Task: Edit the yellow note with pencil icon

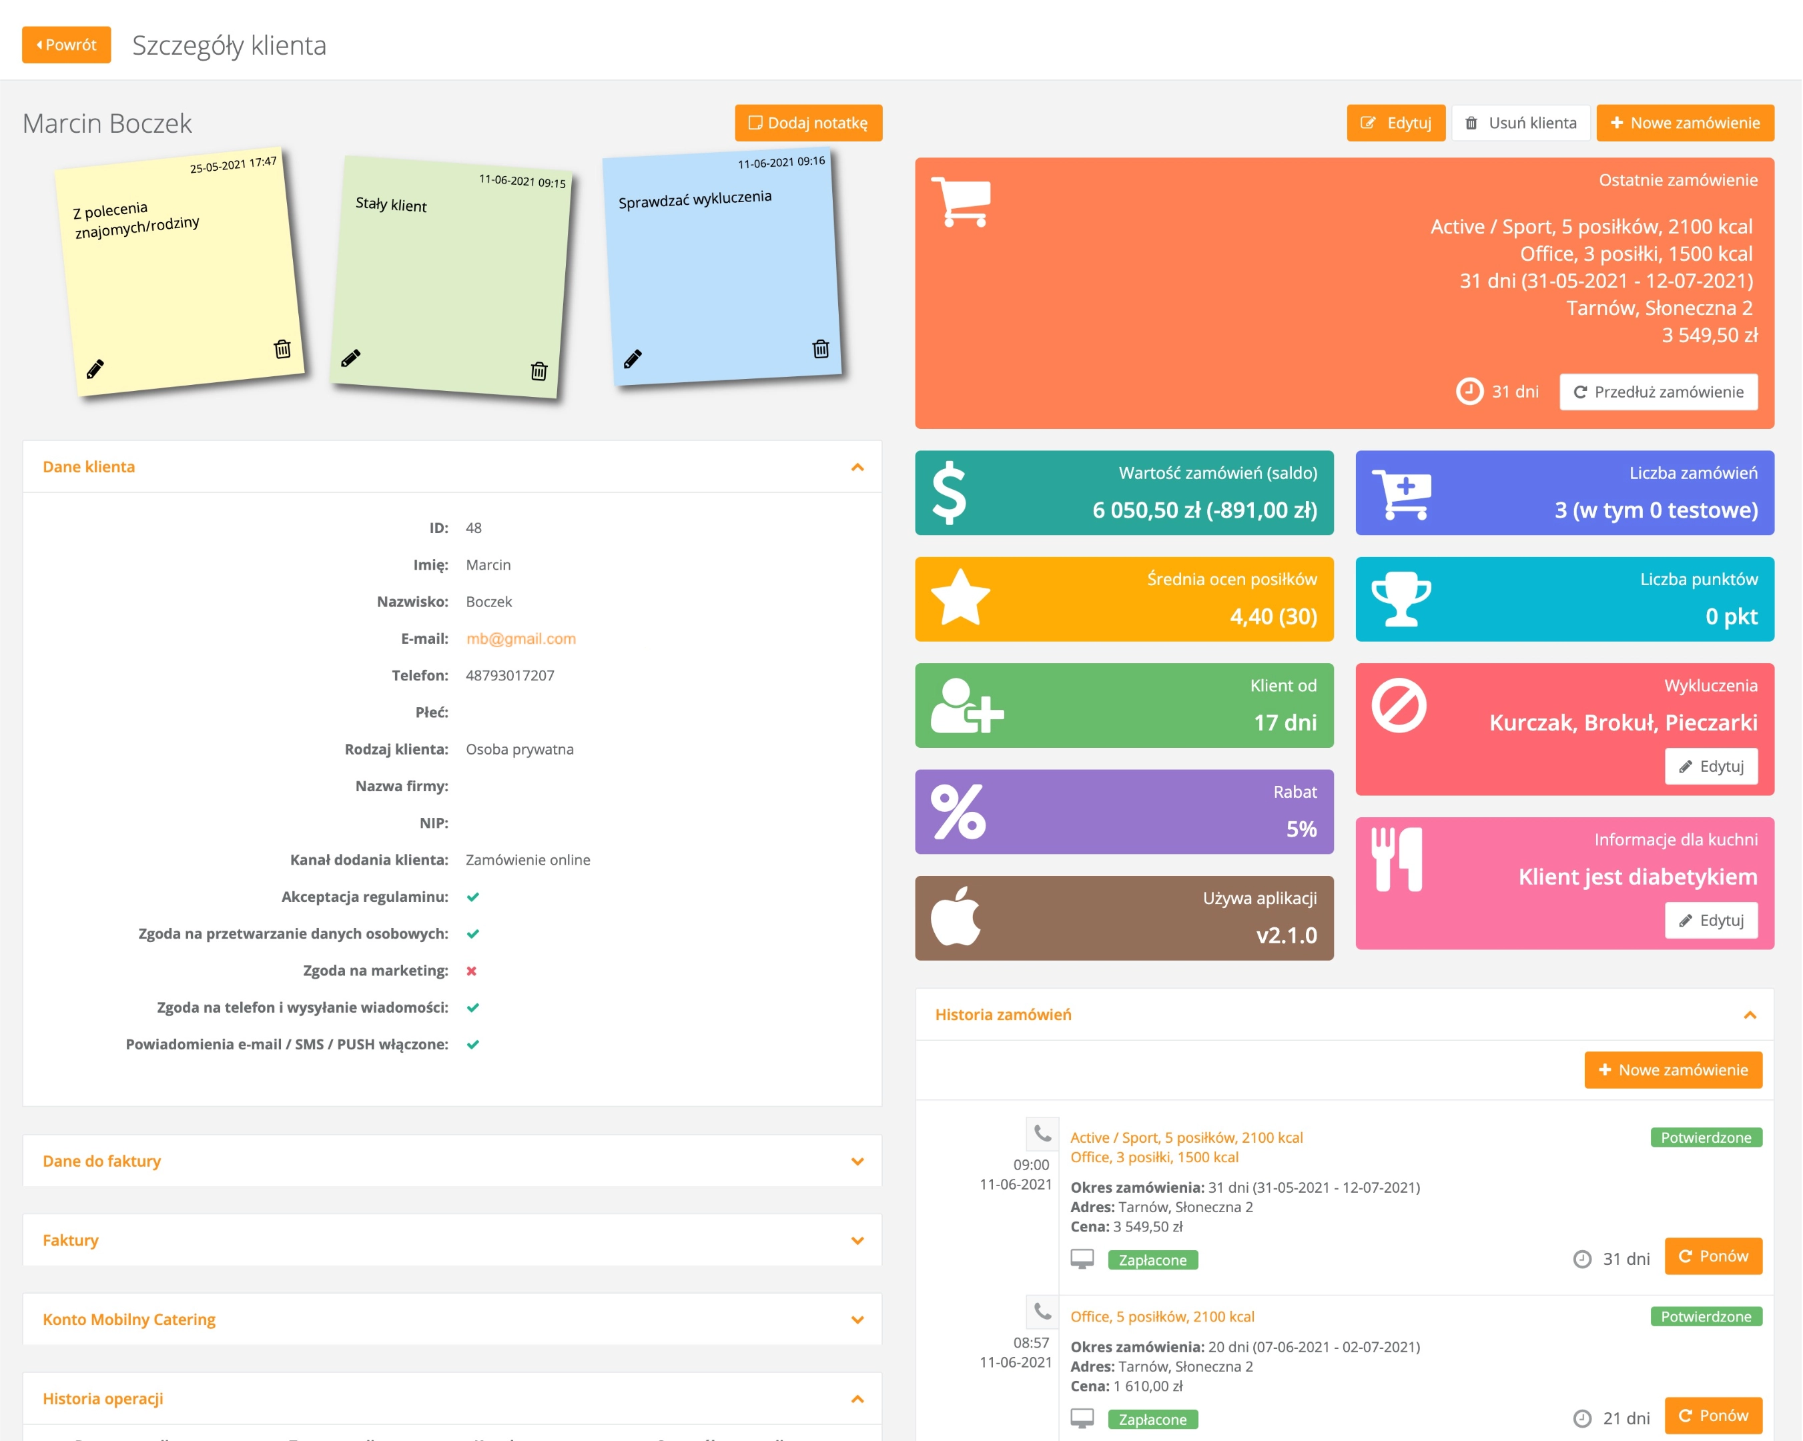Action: pyautogui.click(x=95, y=369)
